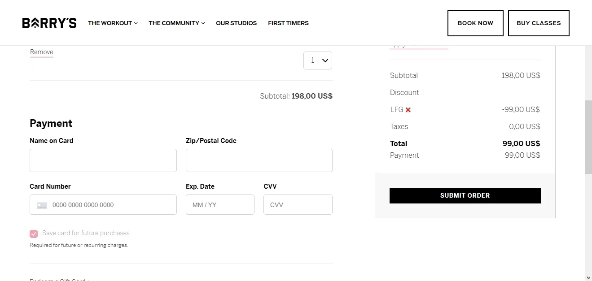Open Our Studios page
Image resolution: width=592 pixels, height=281 pixels.
pyautogui.click(x=236, y=23)
